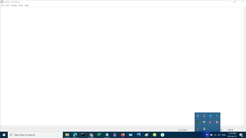This screenshot has width=246, height=138.
Task: Open the File menu
Action: tap(2, 5)
